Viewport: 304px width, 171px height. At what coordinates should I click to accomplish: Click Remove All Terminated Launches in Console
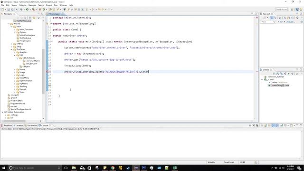[x=257, y=125]
